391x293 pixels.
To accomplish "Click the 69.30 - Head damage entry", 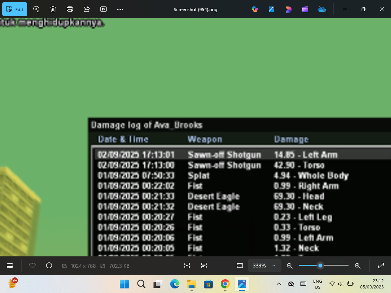I will click(299, 196).
